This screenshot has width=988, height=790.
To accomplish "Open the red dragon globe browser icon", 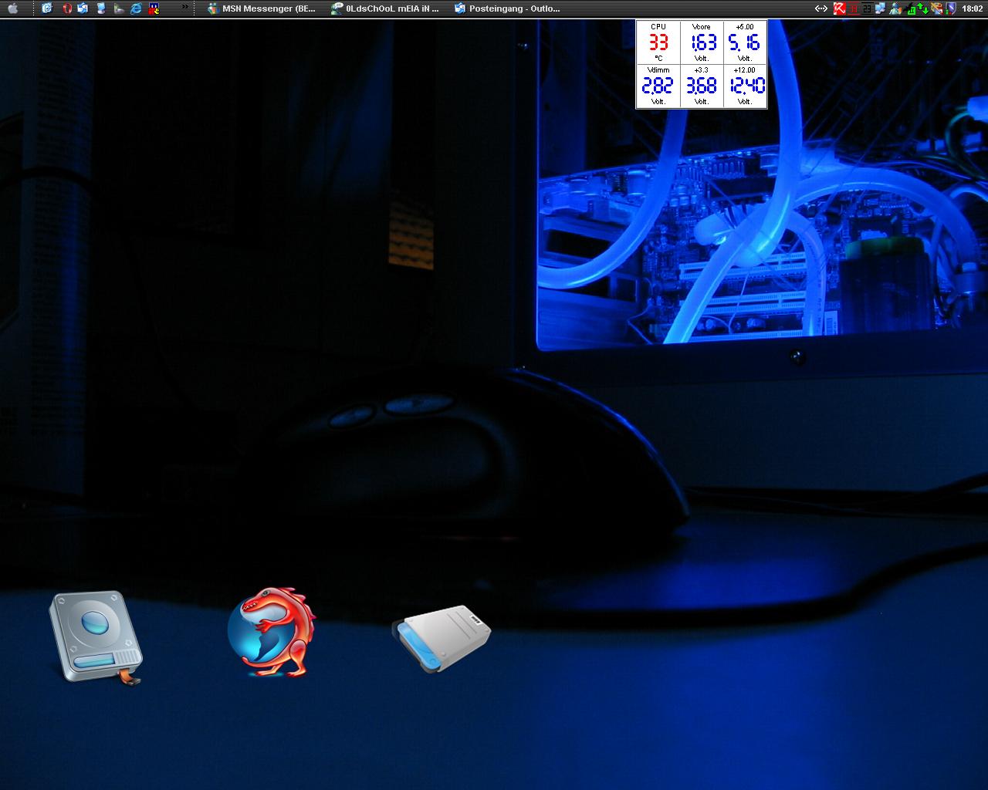I will (272, 633).
